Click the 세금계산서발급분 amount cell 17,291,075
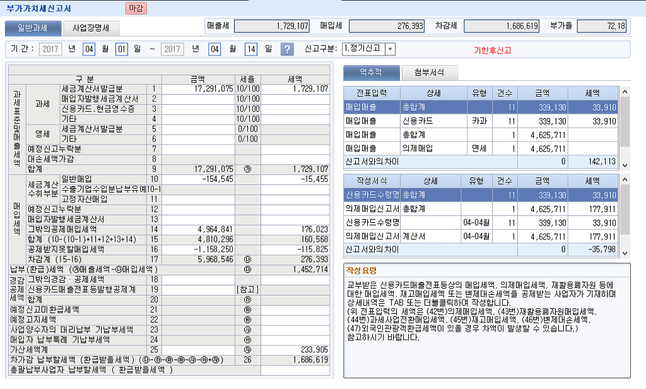The width and height of the screenshot is (646, 389). (x=198, y=88)
